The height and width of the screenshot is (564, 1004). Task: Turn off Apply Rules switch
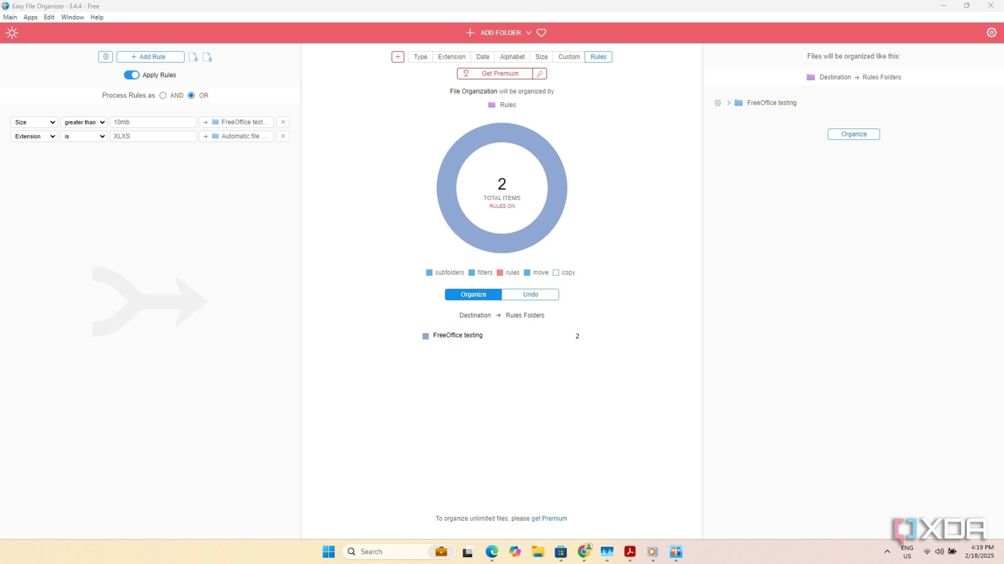(132, 75)
